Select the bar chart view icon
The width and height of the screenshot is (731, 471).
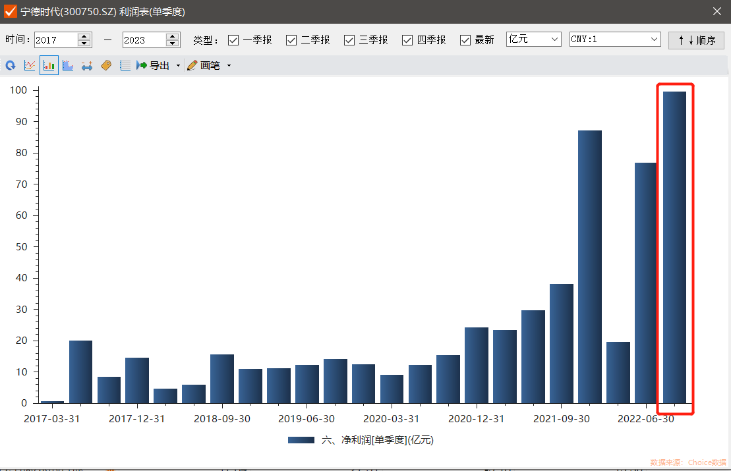tap(49, 66)
